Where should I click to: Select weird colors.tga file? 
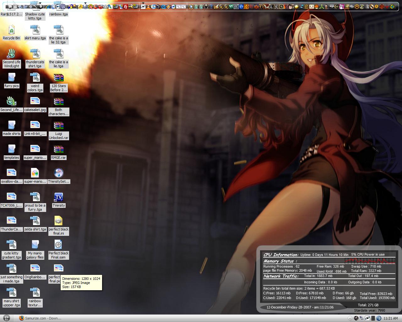[x=35, y=82]
